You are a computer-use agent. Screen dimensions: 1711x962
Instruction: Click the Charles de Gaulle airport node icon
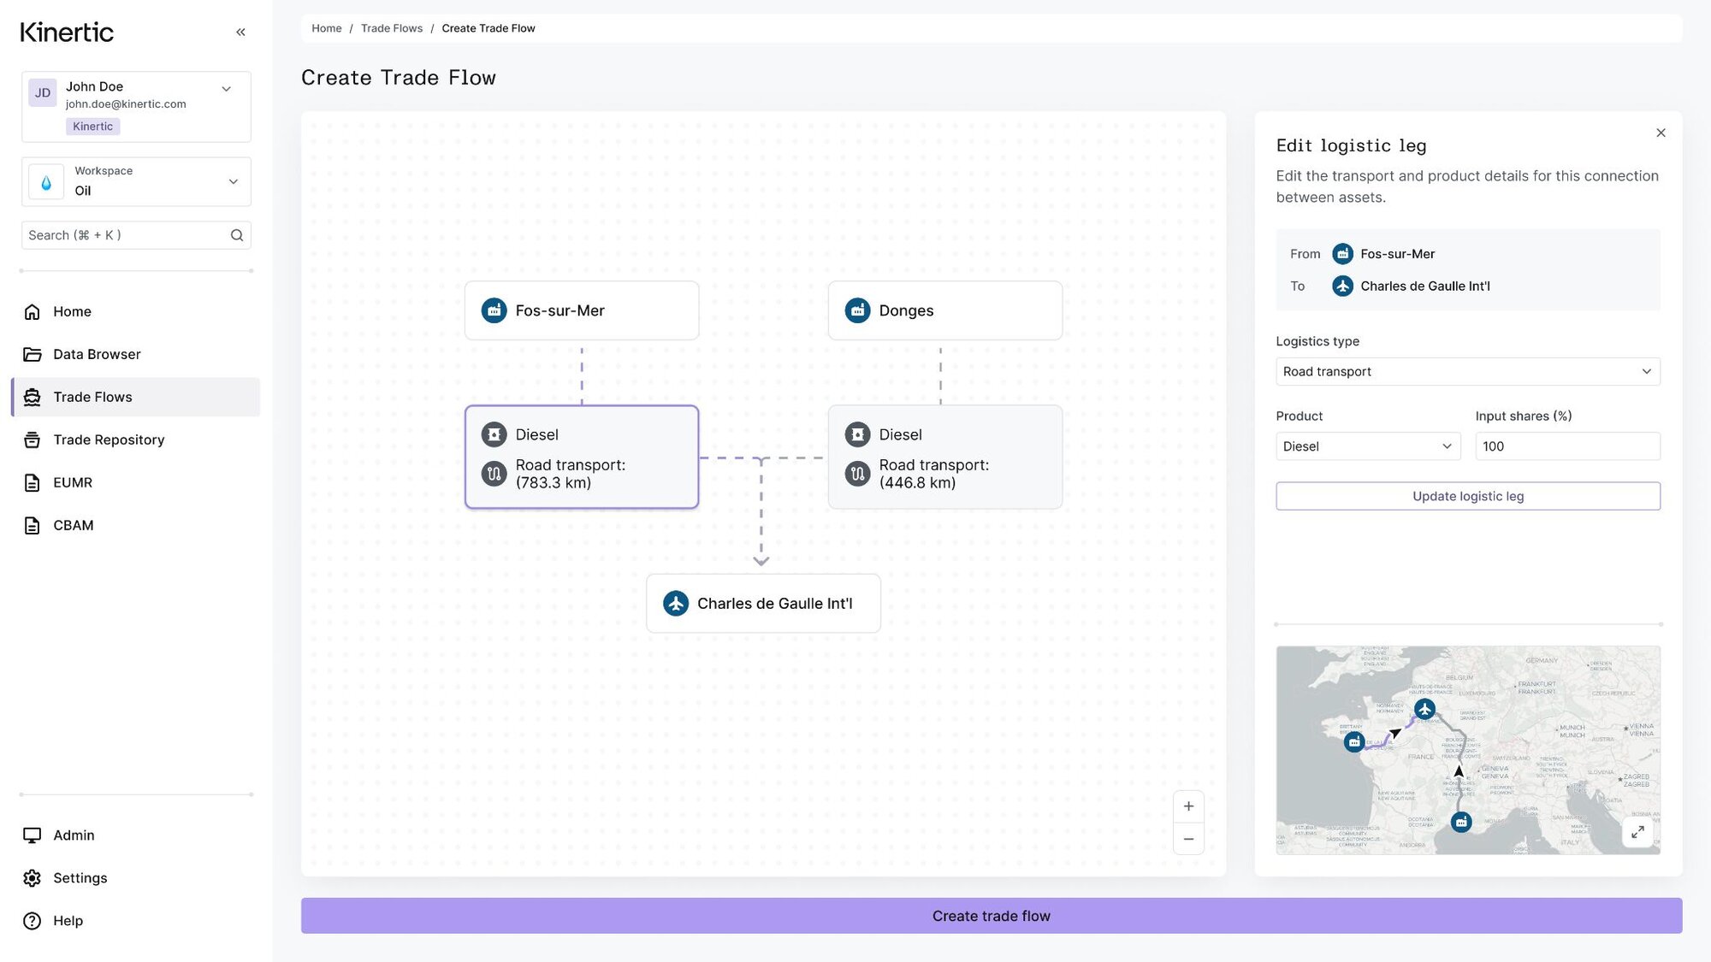(x=676, y=604)
